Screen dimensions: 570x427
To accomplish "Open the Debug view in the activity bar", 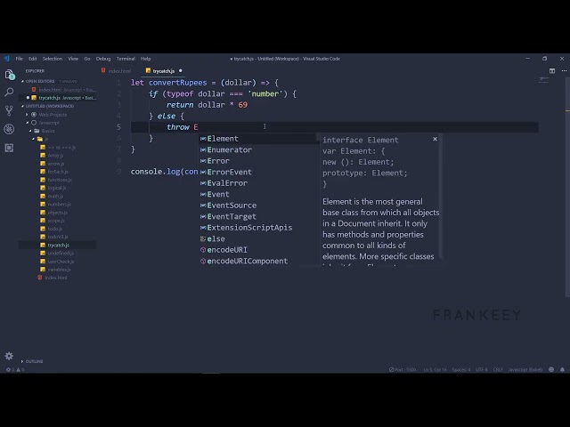I will click(9, 129).
